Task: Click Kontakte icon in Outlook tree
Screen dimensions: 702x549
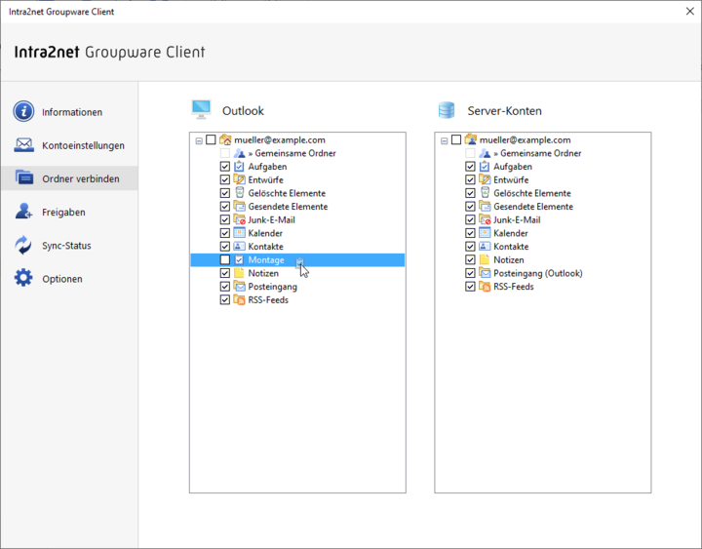Action: click(x=240, y=247)
